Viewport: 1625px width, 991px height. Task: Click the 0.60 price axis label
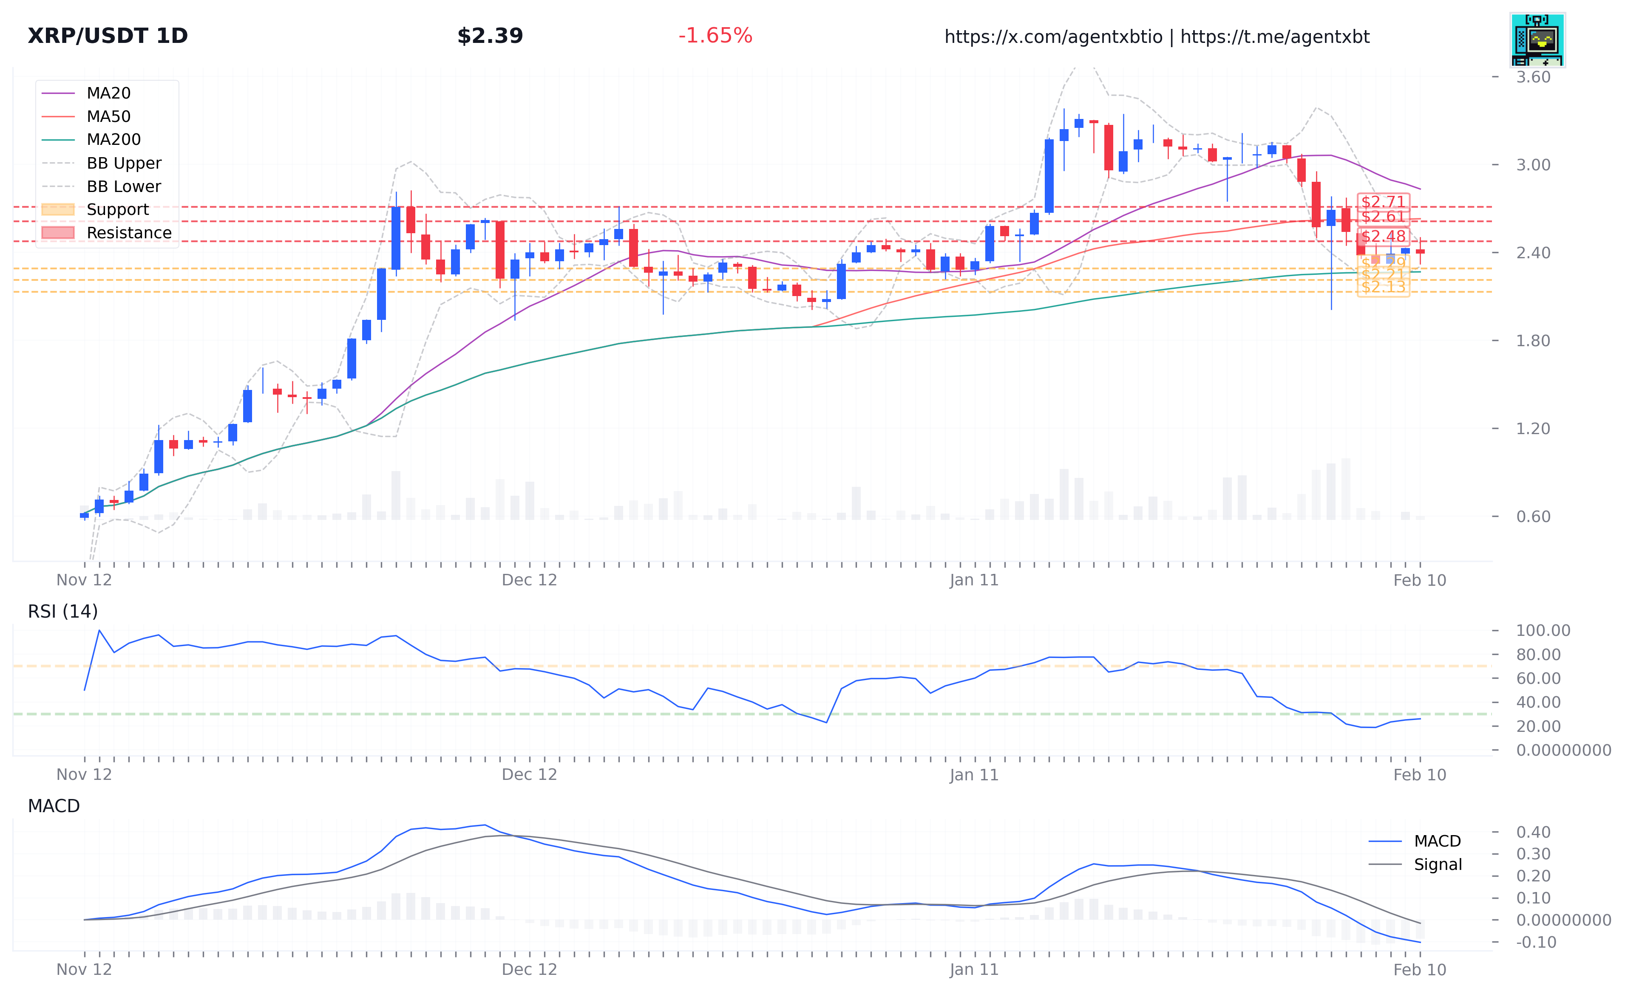pos(1533,517)
